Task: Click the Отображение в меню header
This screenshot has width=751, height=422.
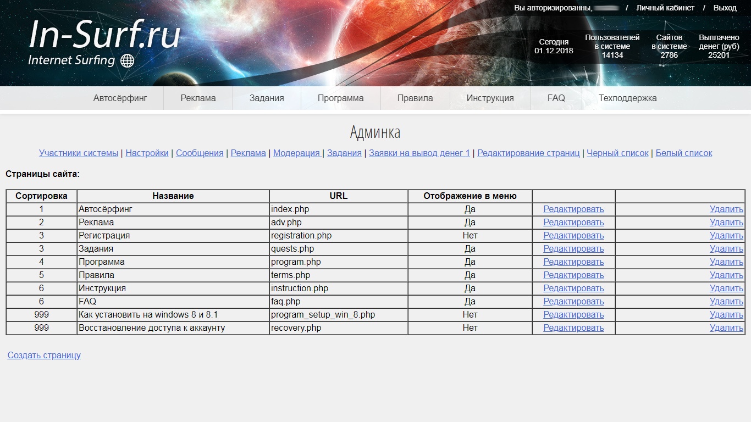Action: 470,196
